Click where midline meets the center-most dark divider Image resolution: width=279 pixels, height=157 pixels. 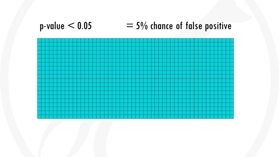[155, 79]
